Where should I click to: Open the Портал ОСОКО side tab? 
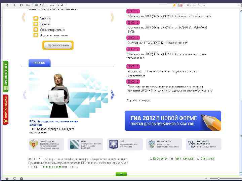coord(6,110)
